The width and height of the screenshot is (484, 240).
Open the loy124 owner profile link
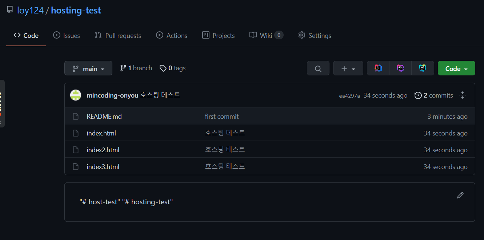coord(30,10)
